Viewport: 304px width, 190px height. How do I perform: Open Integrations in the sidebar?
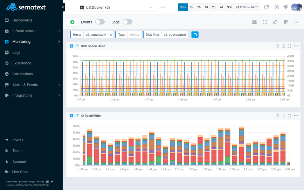pyautogui.click(x=22, y=96)
